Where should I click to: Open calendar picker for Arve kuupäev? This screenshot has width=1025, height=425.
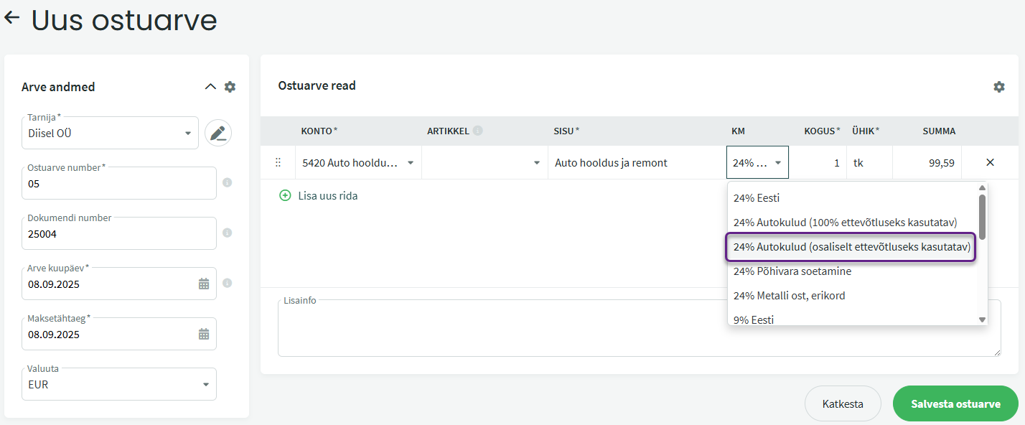tap(204, 284)
